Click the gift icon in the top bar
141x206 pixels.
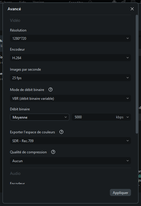pyautogui.click(x=114, y=1)
